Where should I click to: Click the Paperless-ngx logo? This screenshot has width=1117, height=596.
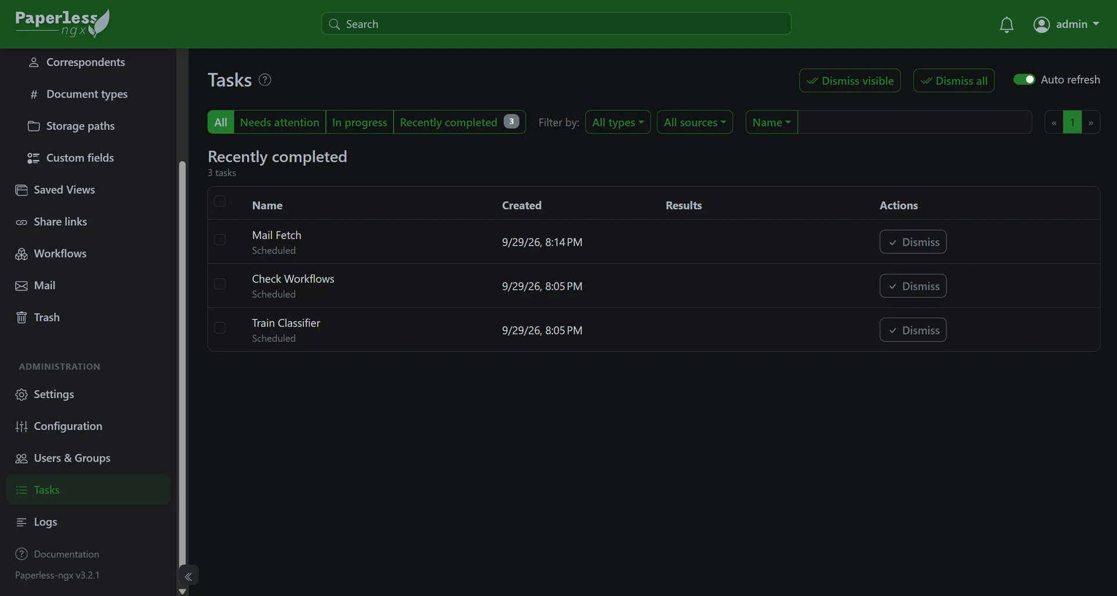[x=62, y=23]
